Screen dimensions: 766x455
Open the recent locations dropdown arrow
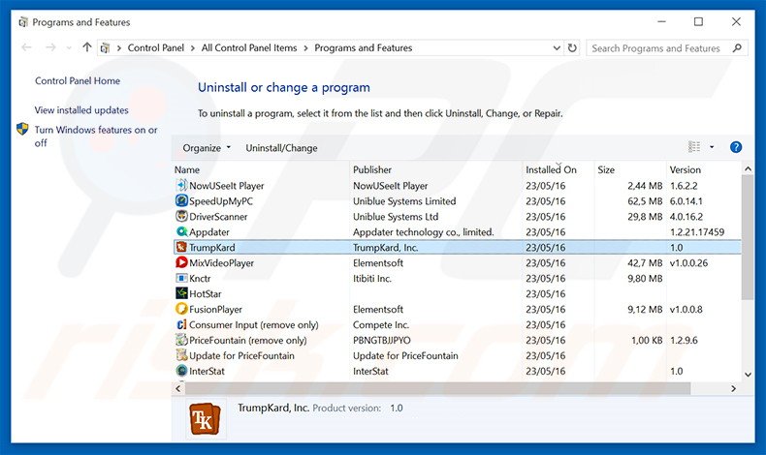pos(69,47)
